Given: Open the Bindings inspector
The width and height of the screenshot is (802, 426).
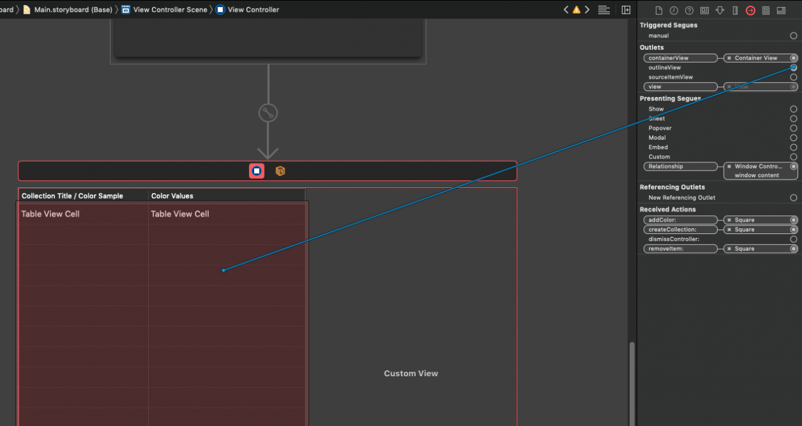Looking at the screenshot, I should (x=765, y=10).
